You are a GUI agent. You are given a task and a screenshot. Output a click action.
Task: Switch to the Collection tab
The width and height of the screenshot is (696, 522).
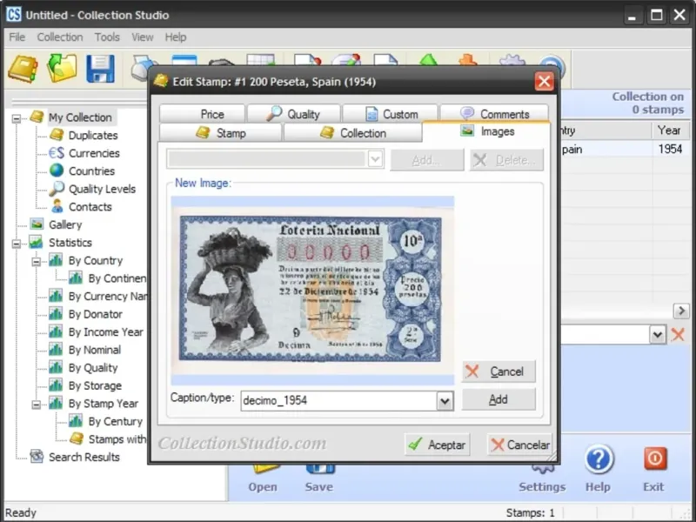point(352,133)
